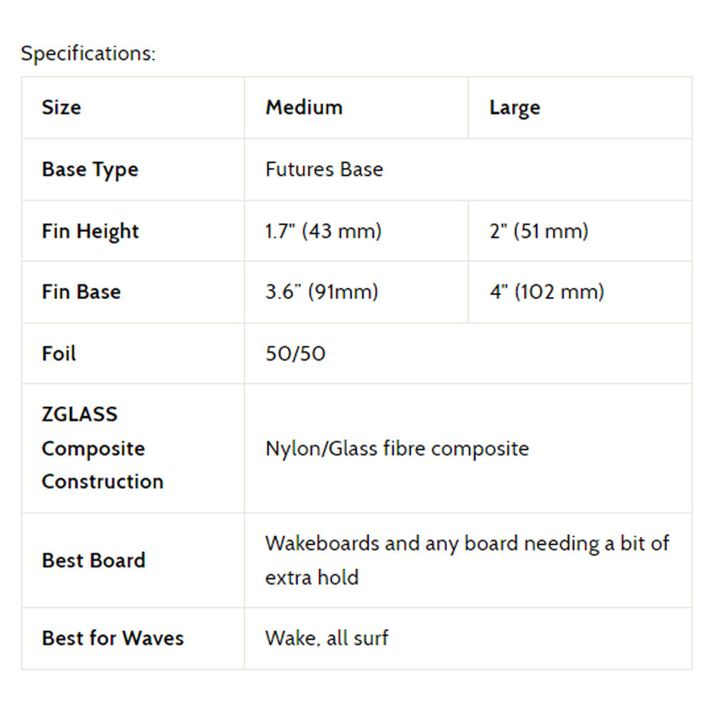This screenshot has height=714, width=714.
Task: Click the "Futures Base" cell
Action: pos(324,170)
